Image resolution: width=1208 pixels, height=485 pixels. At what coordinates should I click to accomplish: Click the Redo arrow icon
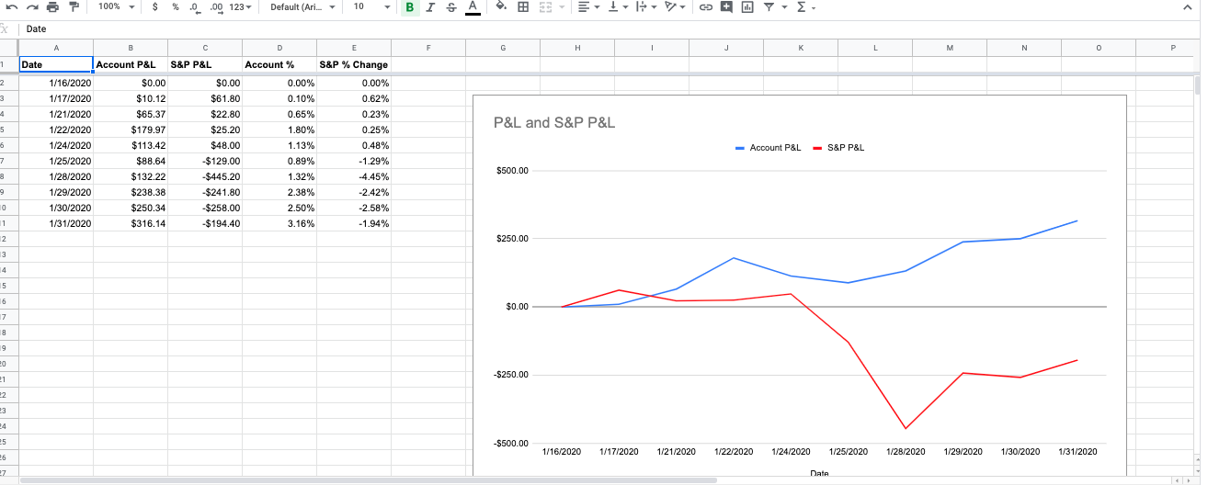33,7
